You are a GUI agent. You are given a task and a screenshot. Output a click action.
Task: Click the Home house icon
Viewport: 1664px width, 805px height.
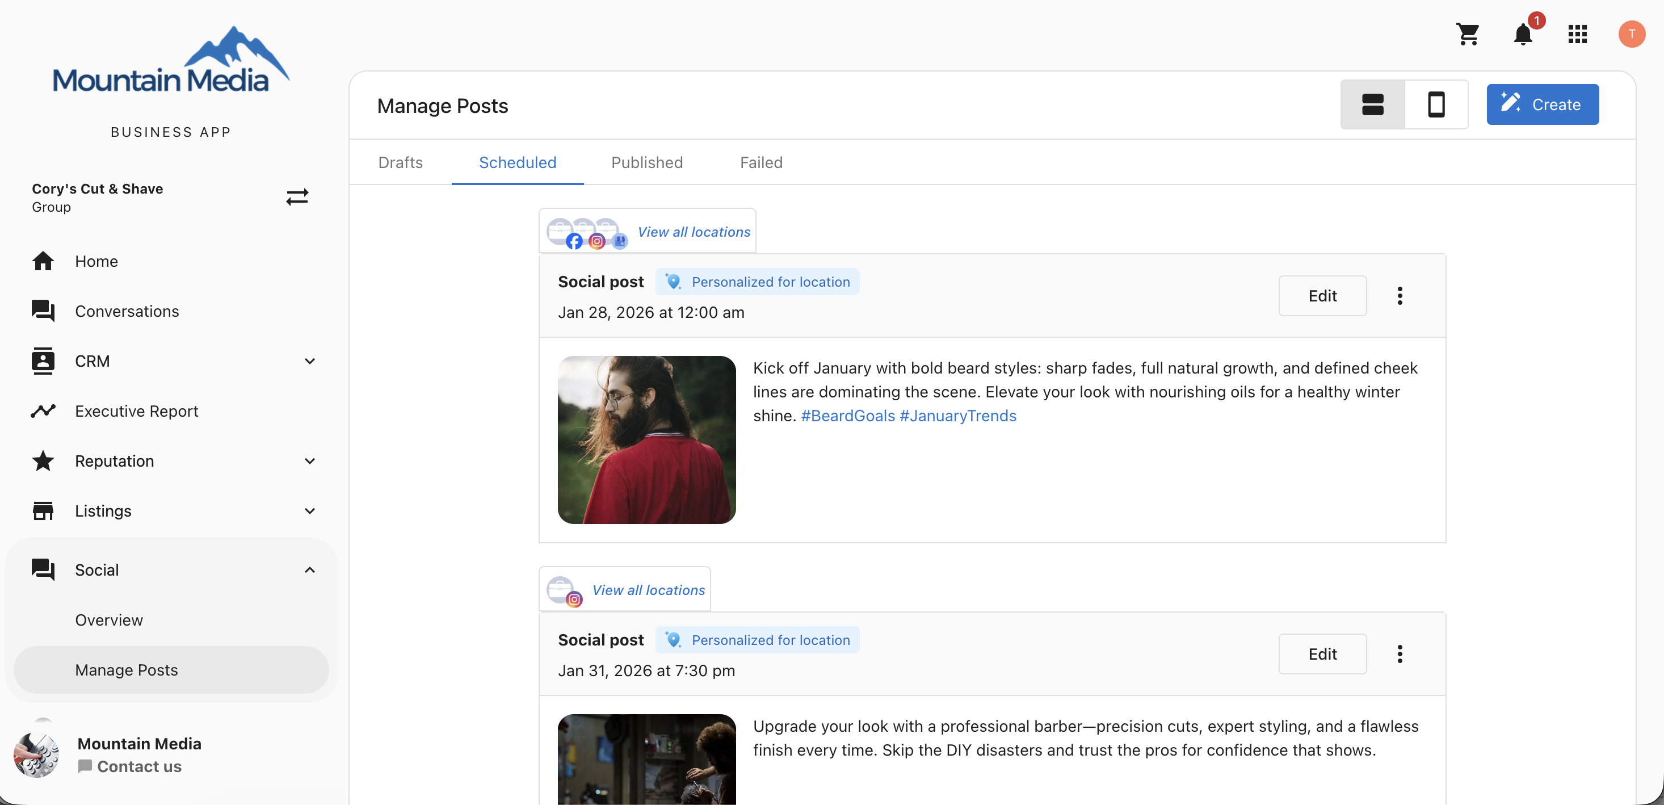43,261
